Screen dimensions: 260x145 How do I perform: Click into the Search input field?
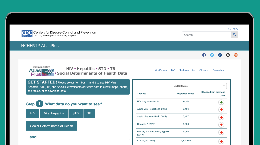tap(206, 35)
